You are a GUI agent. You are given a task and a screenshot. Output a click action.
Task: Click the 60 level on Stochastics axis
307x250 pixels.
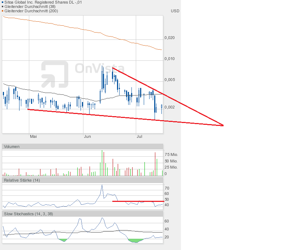[x=167, y=221]
